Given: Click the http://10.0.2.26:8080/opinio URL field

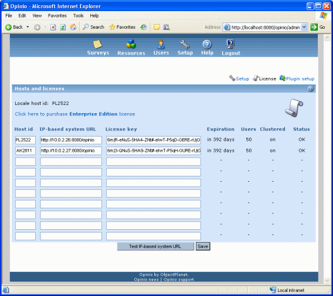Looking at the screenshot, I should 71,140.
